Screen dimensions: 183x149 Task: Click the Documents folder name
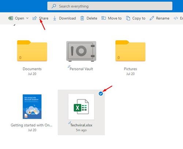[x=32, y=69]
